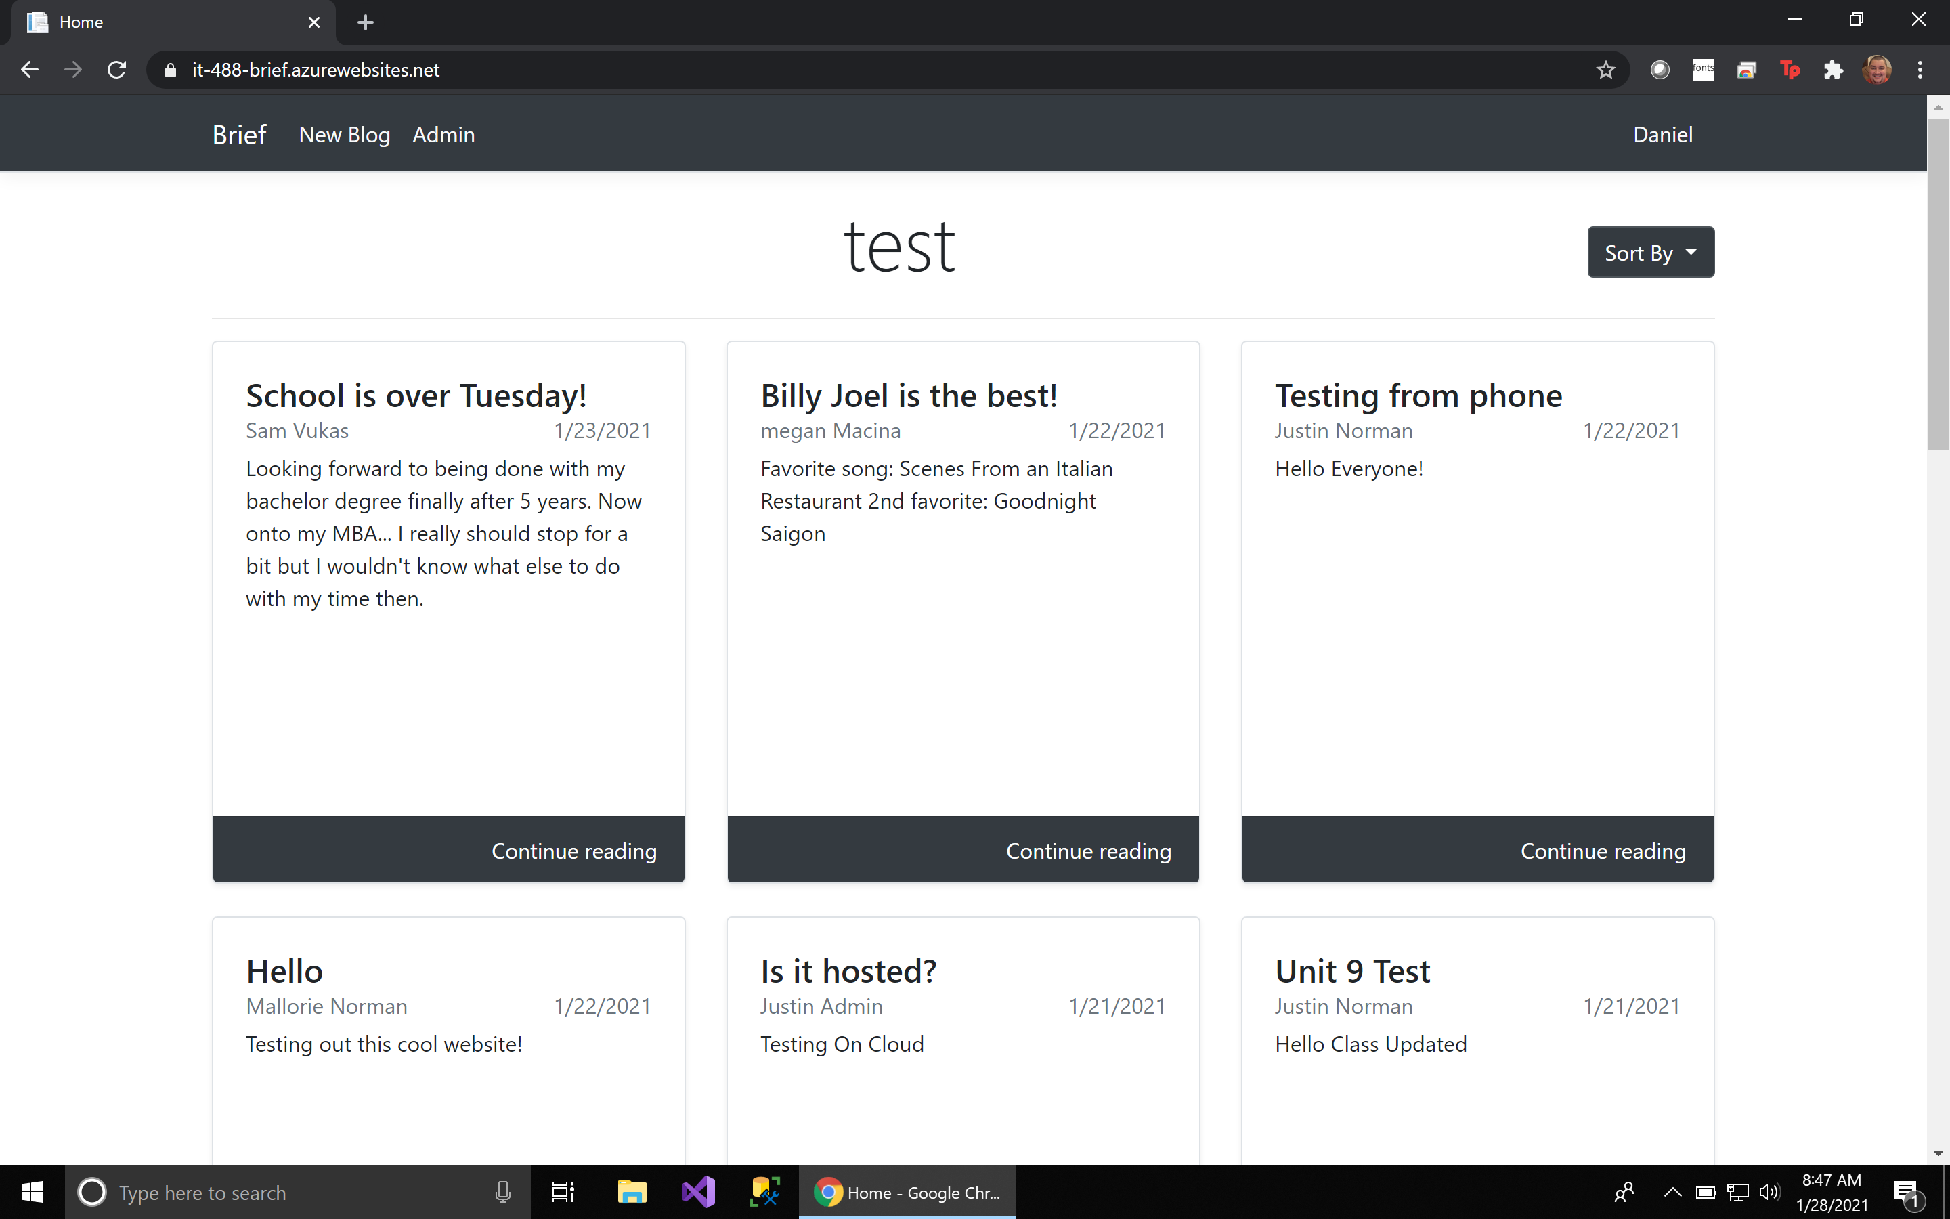This screenshot has width=1950, height=1219.
Task: Select the Home browser tab
Action: tap(173, 22)
